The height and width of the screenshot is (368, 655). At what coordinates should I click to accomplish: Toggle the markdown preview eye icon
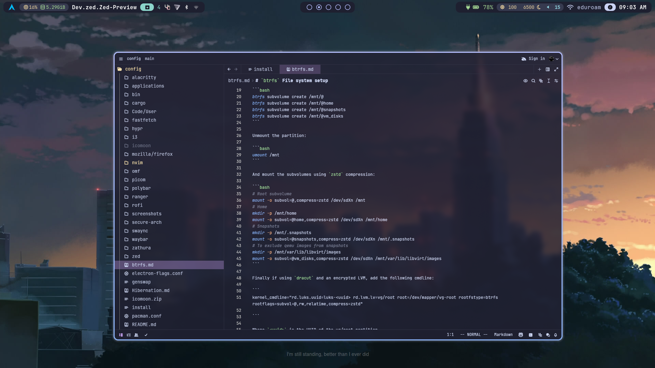click(525, 81)
